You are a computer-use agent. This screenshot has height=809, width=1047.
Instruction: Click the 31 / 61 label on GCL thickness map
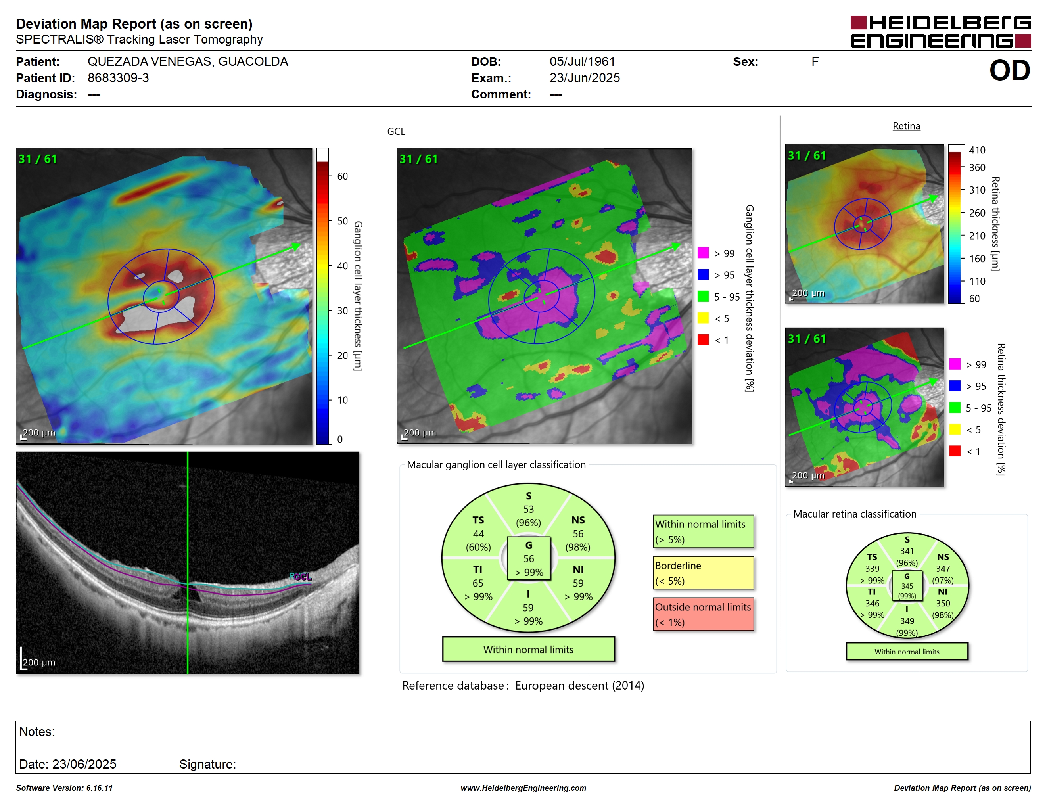click(x=37, y=159)
